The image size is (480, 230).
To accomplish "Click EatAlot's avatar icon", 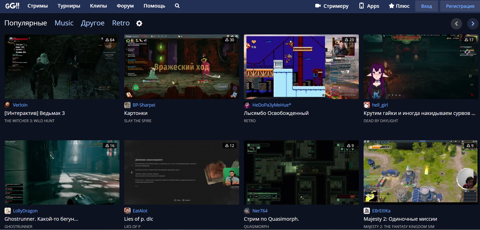I will [127, 211].
